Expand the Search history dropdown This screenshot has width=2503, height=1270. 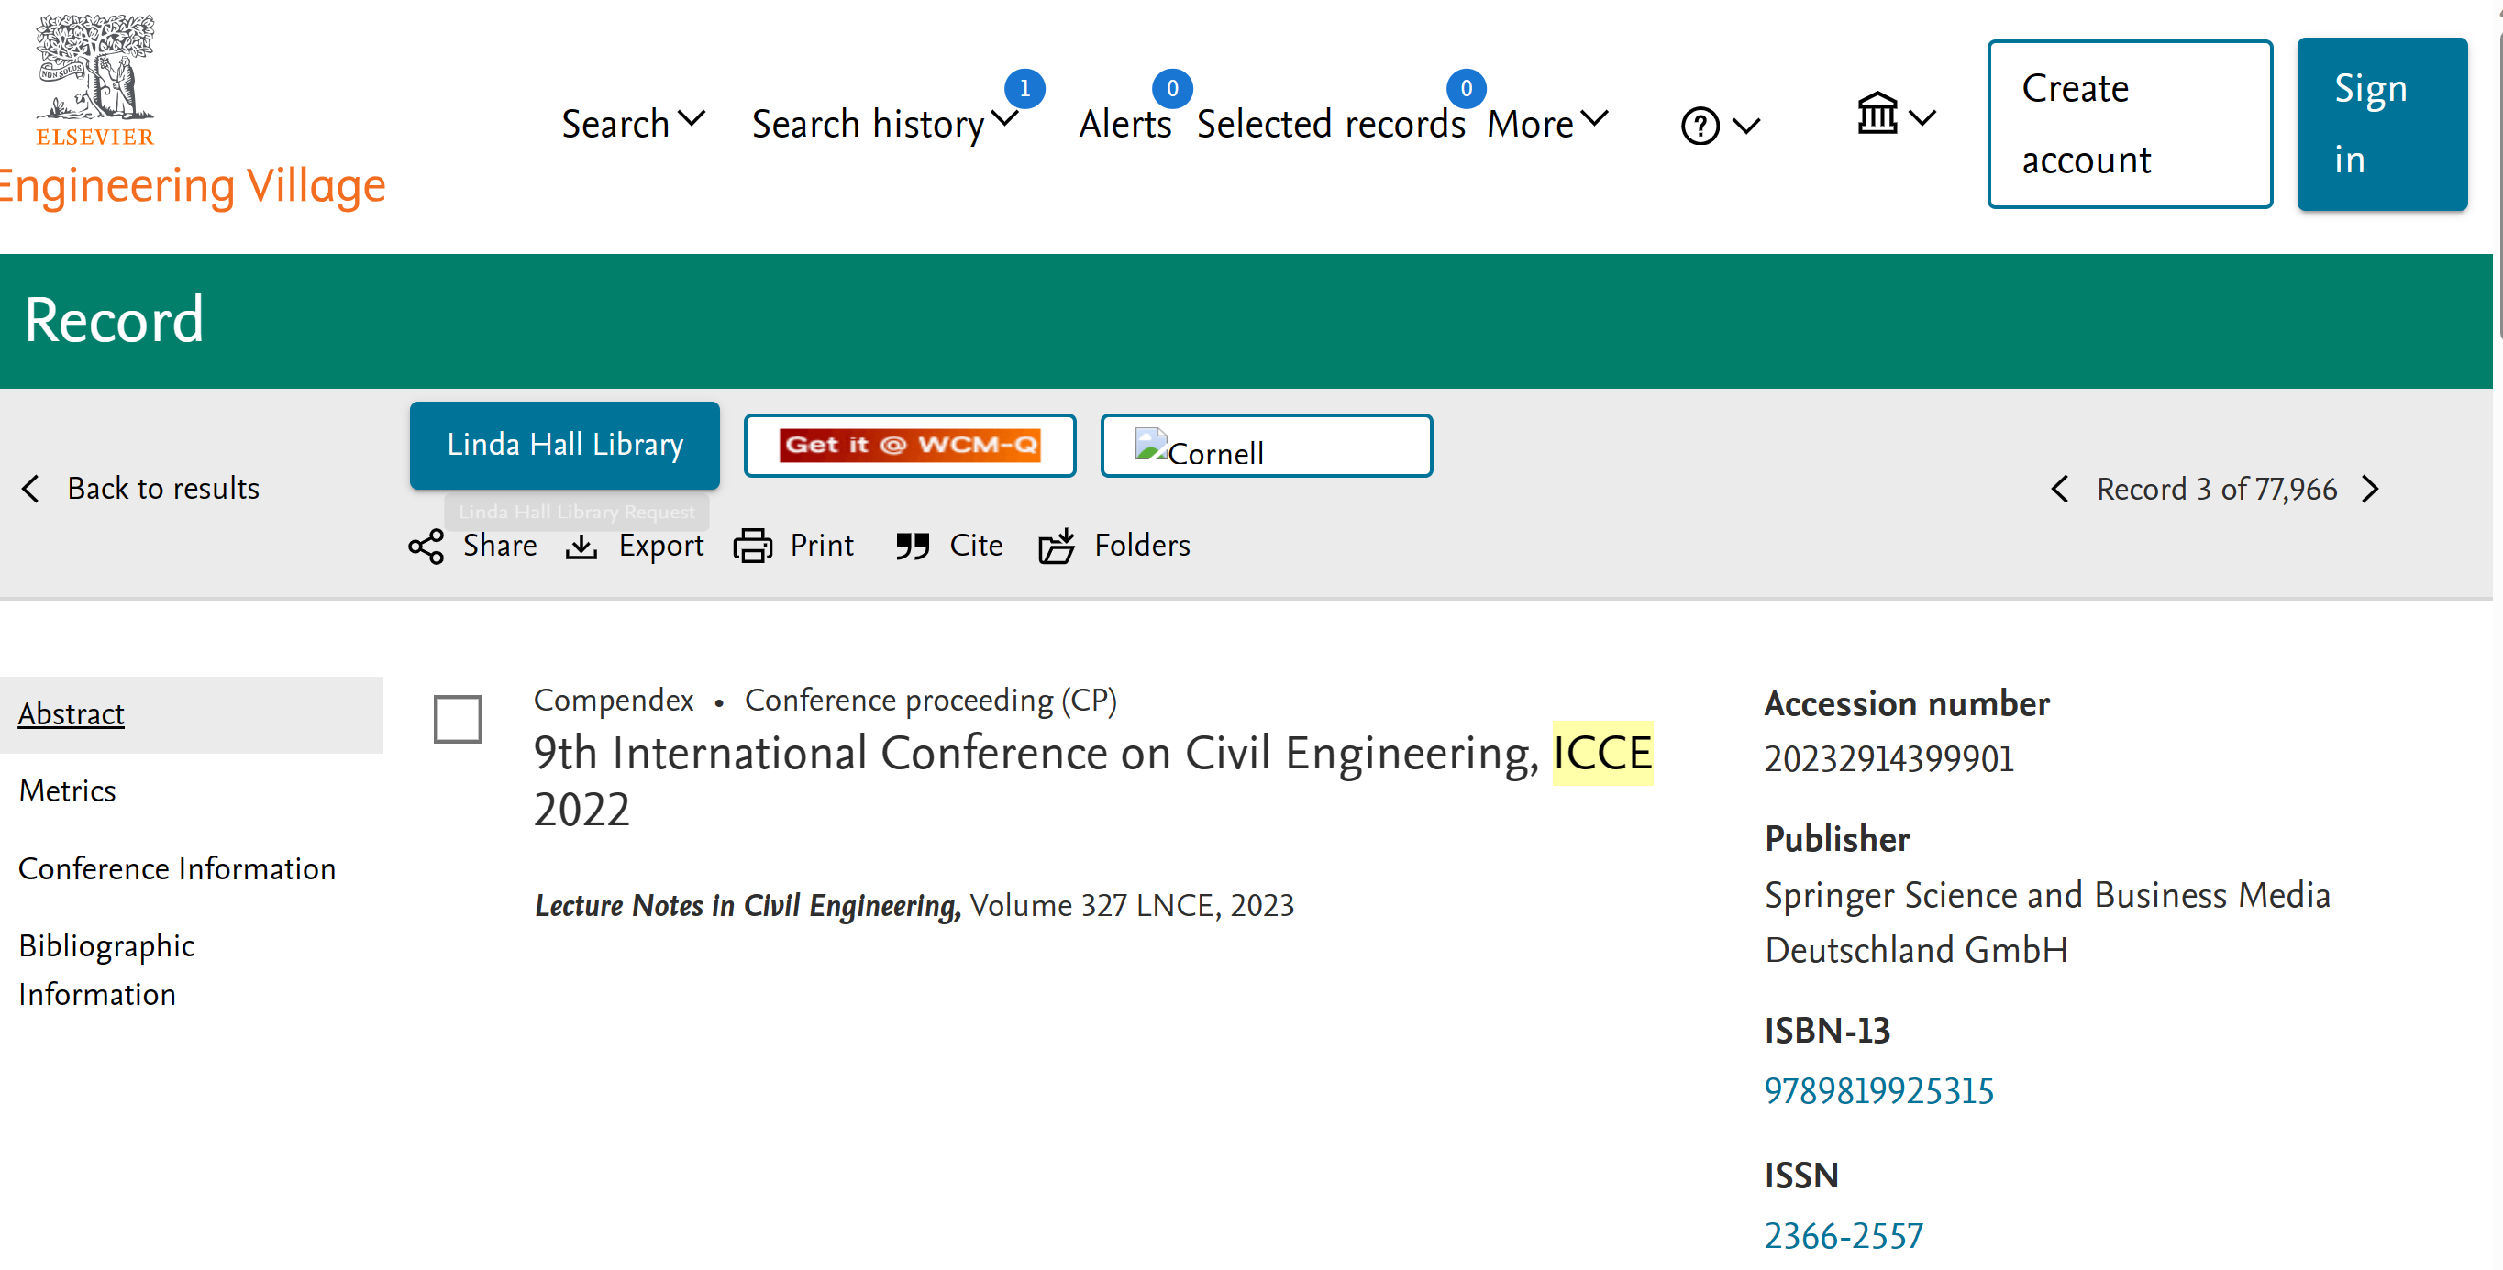884,124
